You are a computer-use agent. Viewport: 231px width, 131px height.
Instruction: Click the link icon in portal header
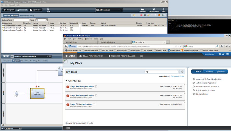click(x=224, y=54)
